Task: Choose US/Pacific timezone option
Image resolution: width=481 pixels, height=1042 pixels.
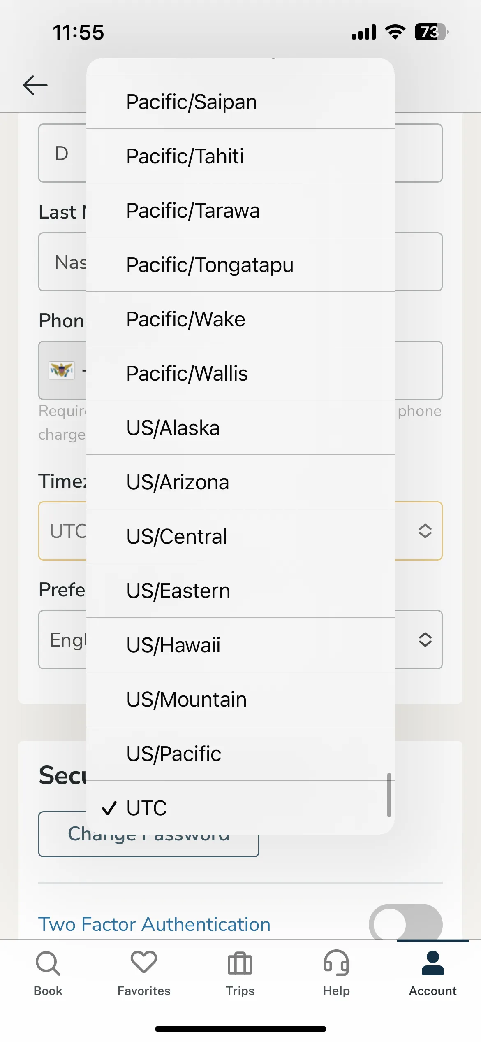Action: pyautogui.click(x=240, y=754)
